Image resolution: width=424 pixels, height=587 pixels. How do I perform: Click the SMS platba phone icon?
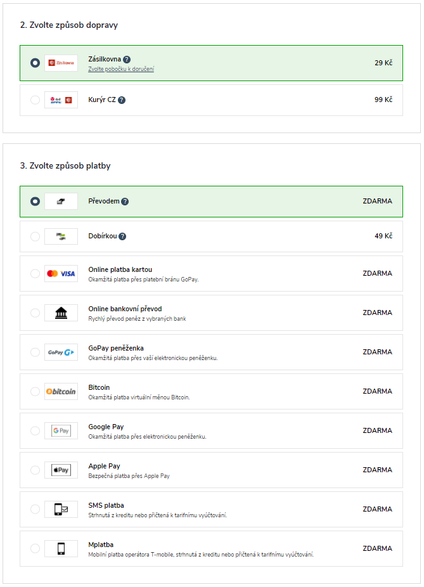61,510
